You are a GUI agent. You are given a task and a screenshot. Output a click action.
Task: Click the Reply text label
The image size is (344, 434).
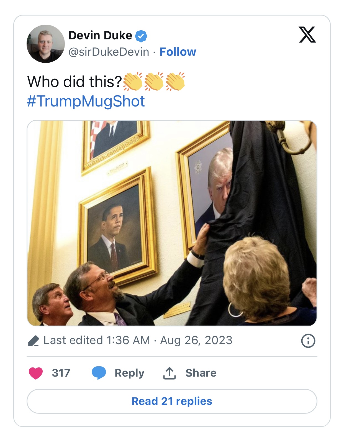(129, 373)
